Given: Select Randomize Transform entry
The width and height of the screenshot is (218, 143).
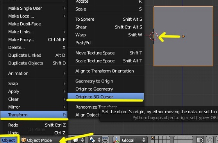Looking at the screenshot, I should (96, 107).
